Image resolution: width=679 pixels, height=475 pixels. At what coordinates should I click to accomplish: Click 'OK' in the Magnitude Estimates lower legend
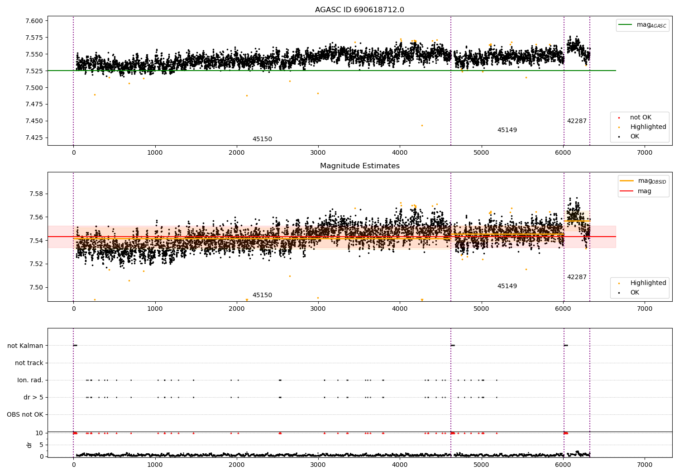point(635,293)
